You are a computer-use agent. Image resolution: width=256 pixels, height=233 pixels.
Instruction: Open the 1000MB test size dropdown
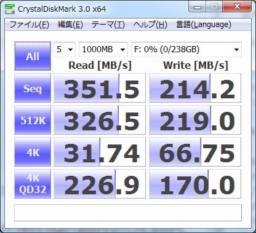point(103,49)
